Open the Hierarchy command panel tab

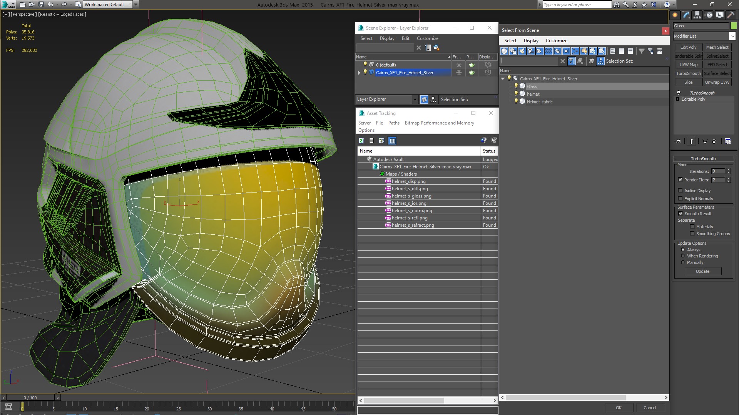697,15
